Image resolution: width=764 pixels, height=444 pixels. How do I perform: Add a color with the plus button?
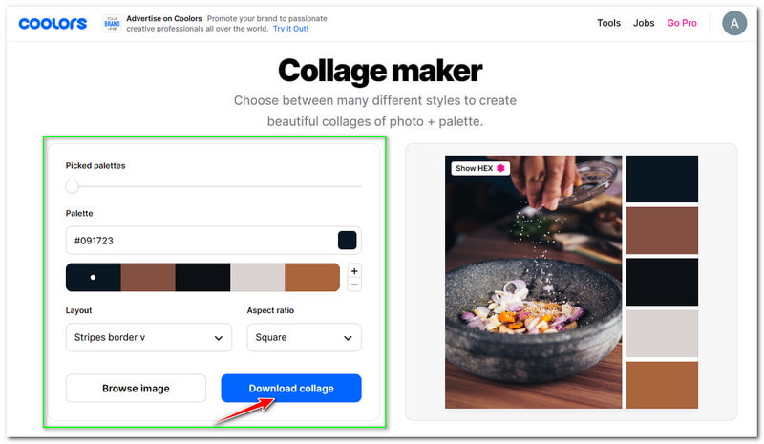354,271
